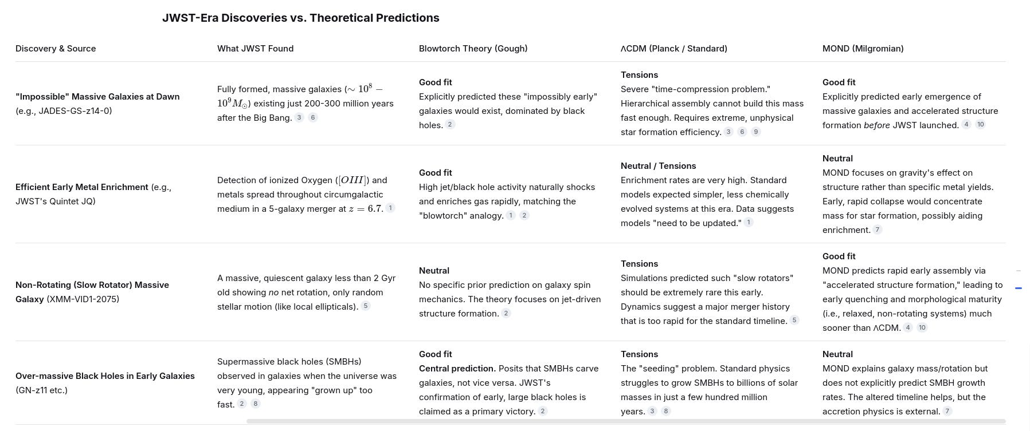Screen dimensions: 1030x431
Task: Click the "Over-massive Black Holes in Early Galaxies" row label
Action: pyautogui.click(x=105, y=376)
